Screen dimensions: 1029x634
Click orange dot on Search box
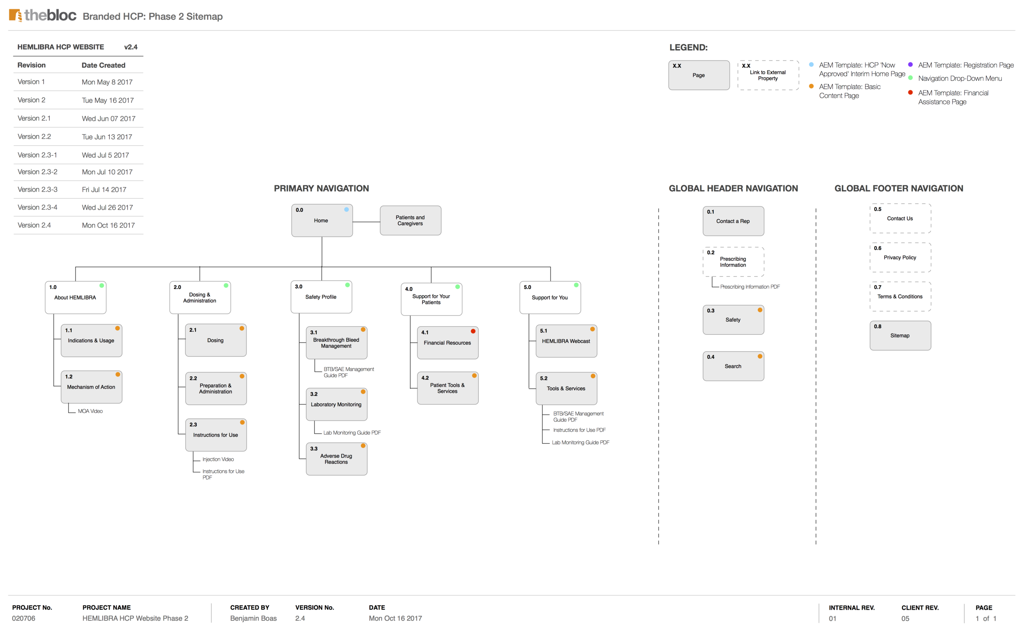[760, 356]
